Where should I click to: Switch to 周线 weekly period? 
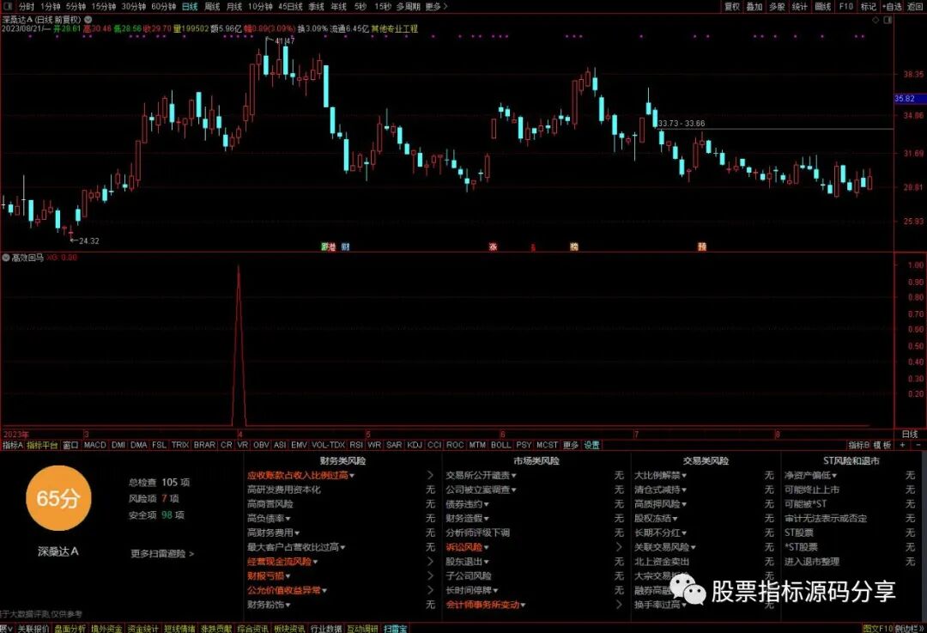(x=212, y=7)
